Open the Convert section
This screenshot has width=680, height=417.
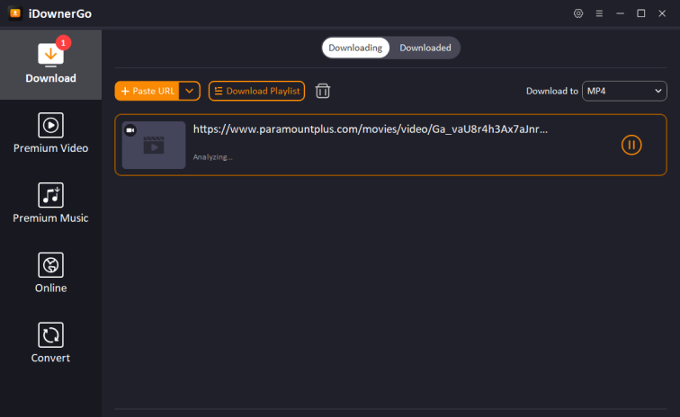[50, 343]
